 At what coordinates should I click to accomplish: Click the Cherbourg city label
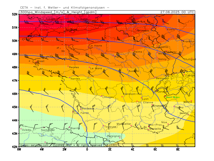click(x=74, y=50)
